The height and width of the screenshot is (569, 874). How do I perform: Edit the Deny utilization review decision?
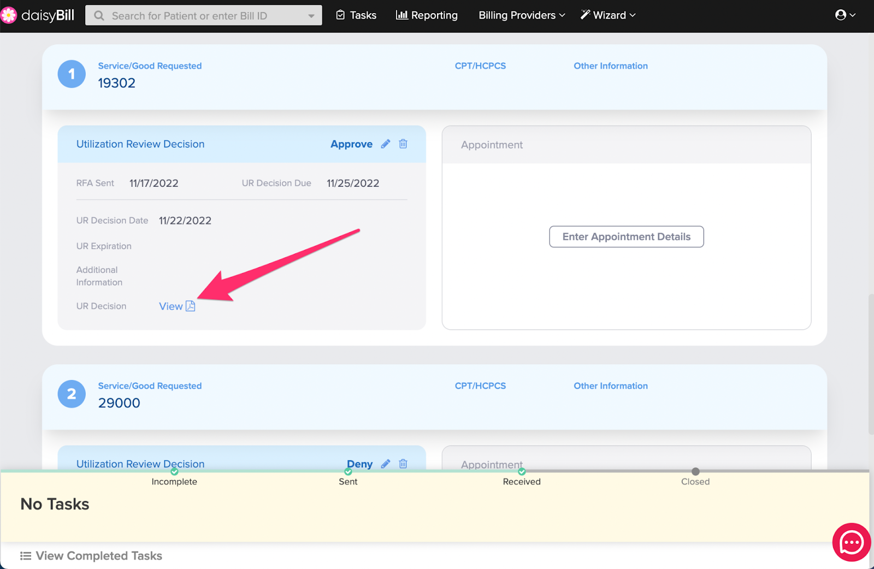386,464
